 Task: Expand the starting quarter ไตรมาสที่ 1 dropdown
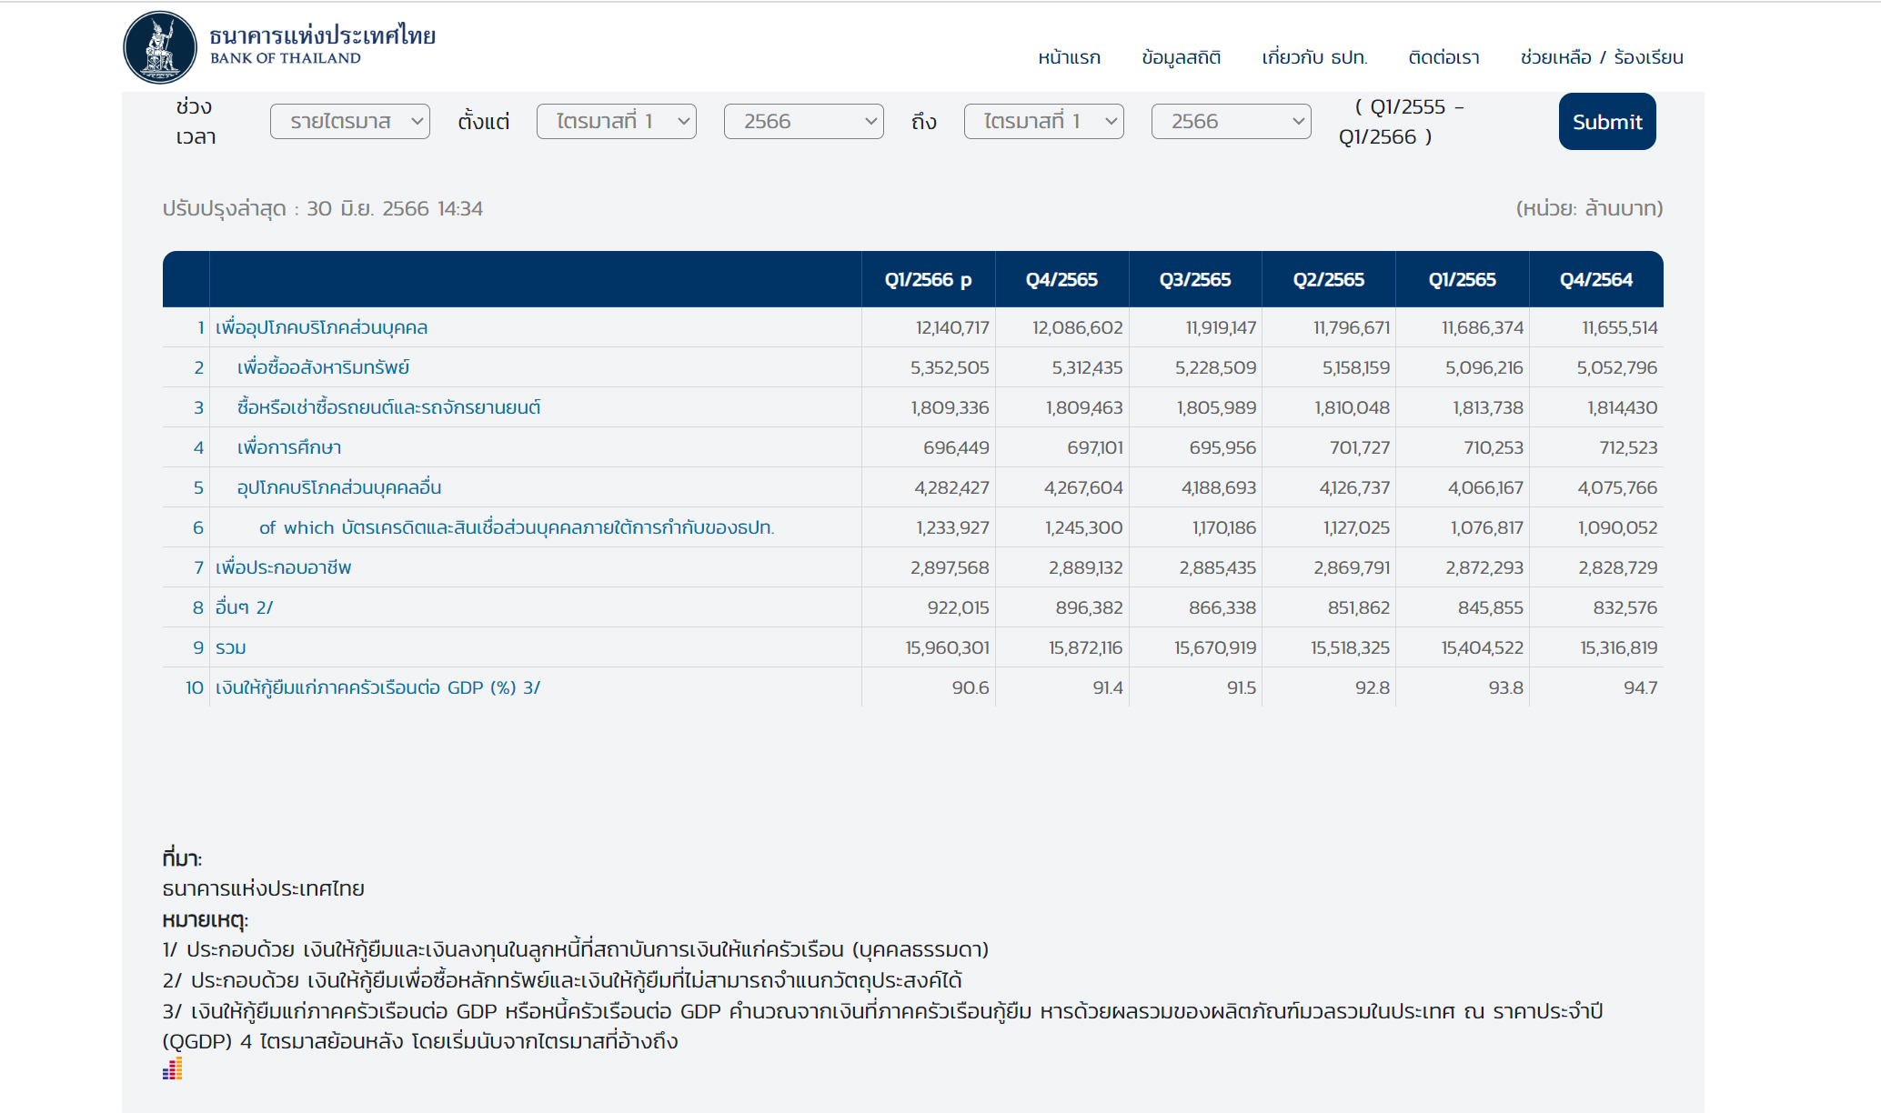point(616,121)
